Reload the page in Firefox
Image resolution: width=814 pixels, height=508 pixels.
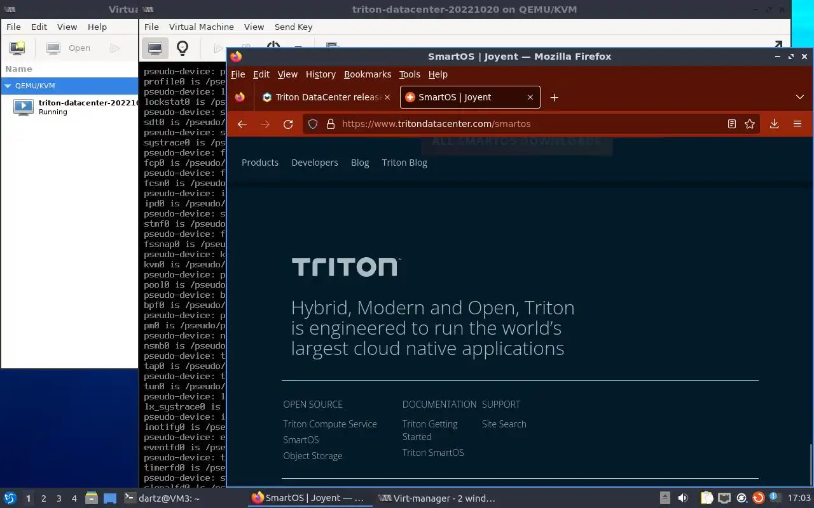click(x=288, y=124)
